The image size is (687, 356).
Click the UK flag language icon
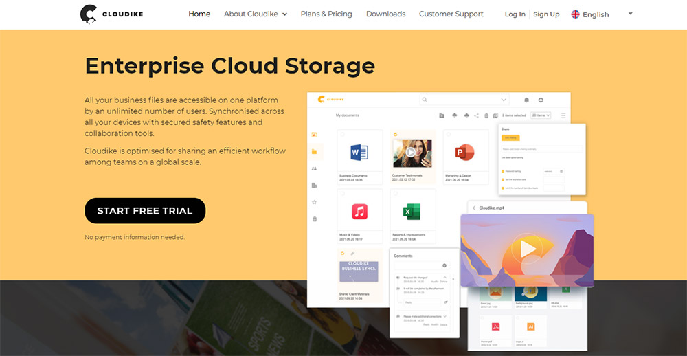[x=575, y=14]
